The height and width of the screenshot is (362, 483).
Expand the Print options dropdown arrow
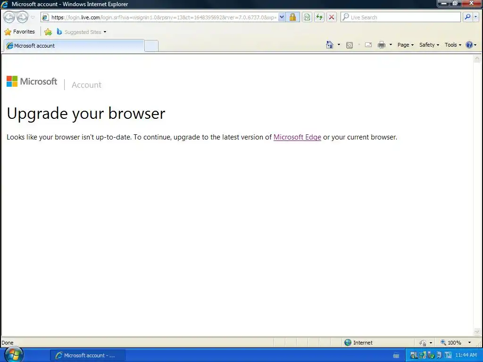pos(391,45)
